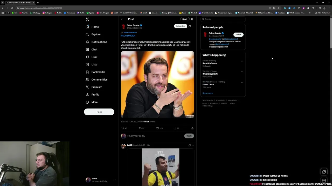Open Grok in the sidebar
This screenshot has width=332, height=186.
pyautogui.click(x=92, y=57)
